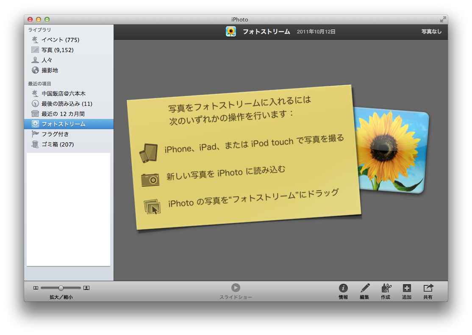Select 最近の 12 カ月間 item
Screen dimensions: 472x335
pos(69,114)
